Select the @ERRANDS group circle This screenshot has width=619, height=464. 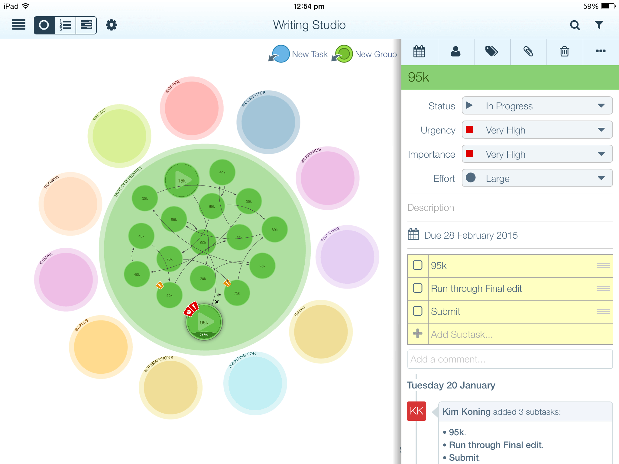[x=328, y=178]
